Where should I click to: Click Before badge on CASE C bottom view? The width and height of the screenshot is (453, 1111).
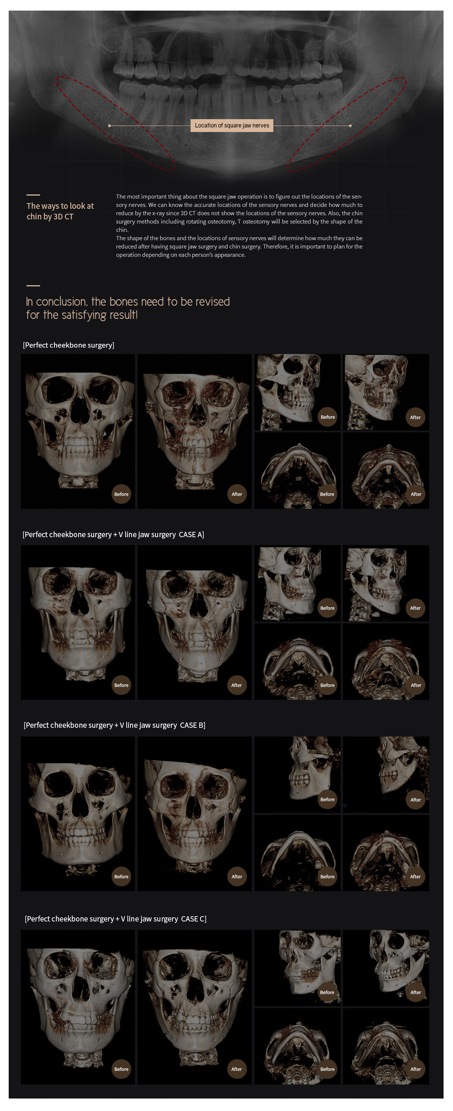(327, 1069)
